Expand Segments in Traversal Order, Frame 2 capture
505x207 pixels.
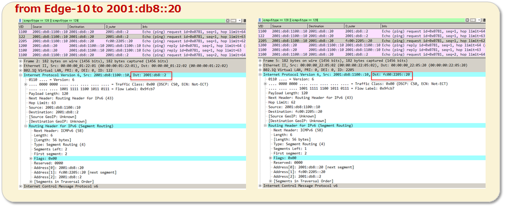tap(31, 181)
